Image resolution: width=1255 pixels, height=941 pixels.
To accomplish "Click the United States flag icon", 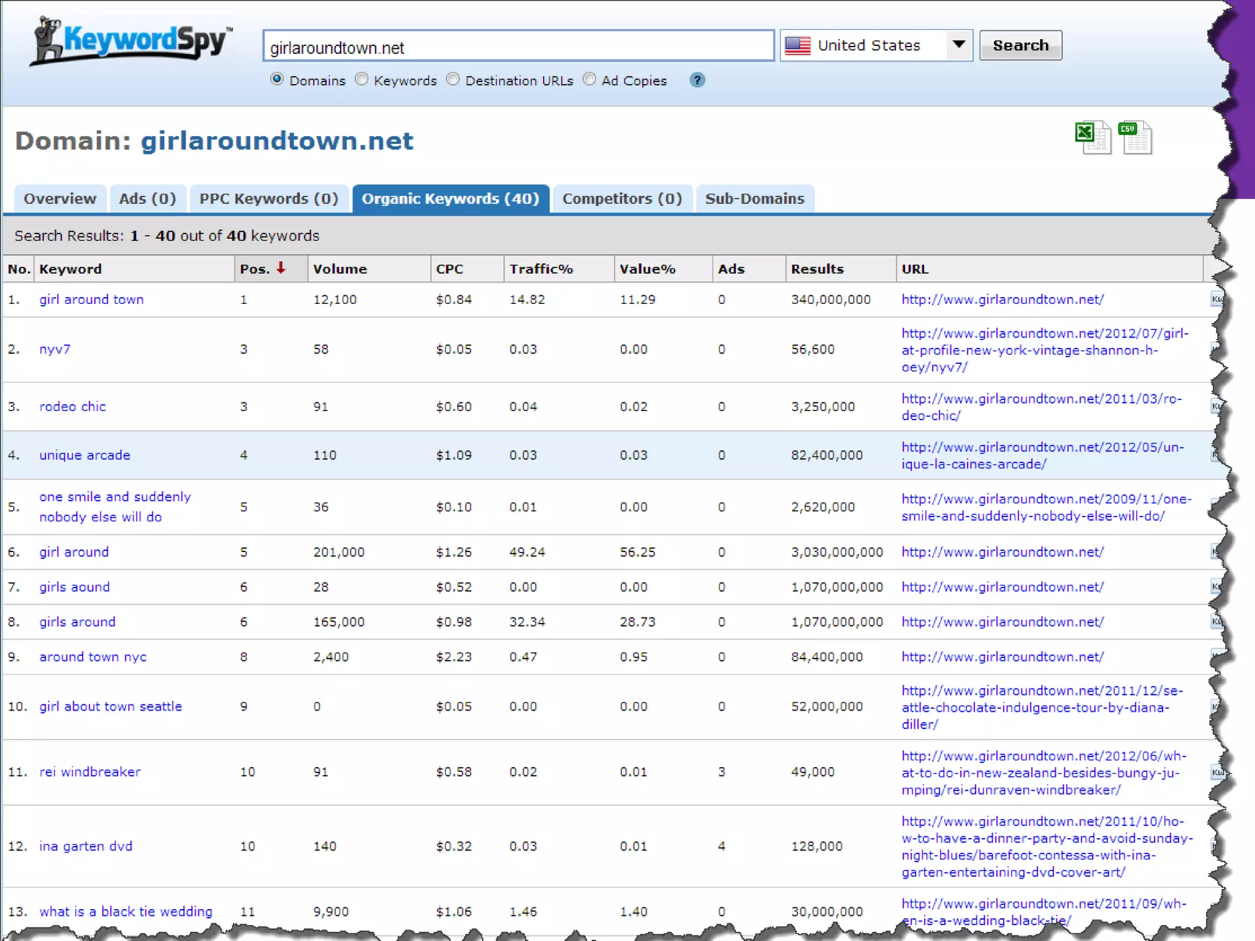I will [797, 45].
